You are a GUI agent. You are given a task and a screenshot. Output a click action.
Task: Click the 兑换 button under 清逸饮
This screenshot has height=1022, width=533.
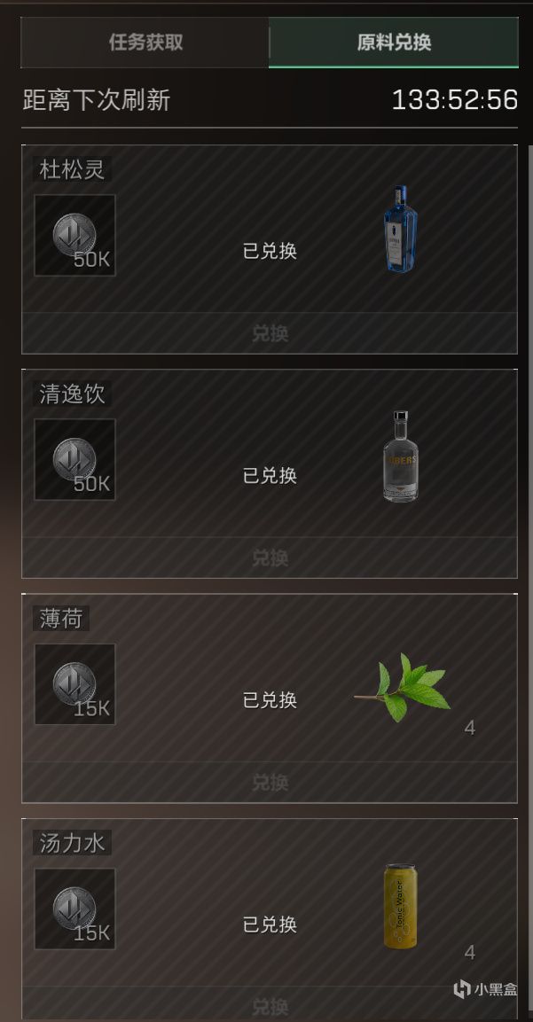270,558
